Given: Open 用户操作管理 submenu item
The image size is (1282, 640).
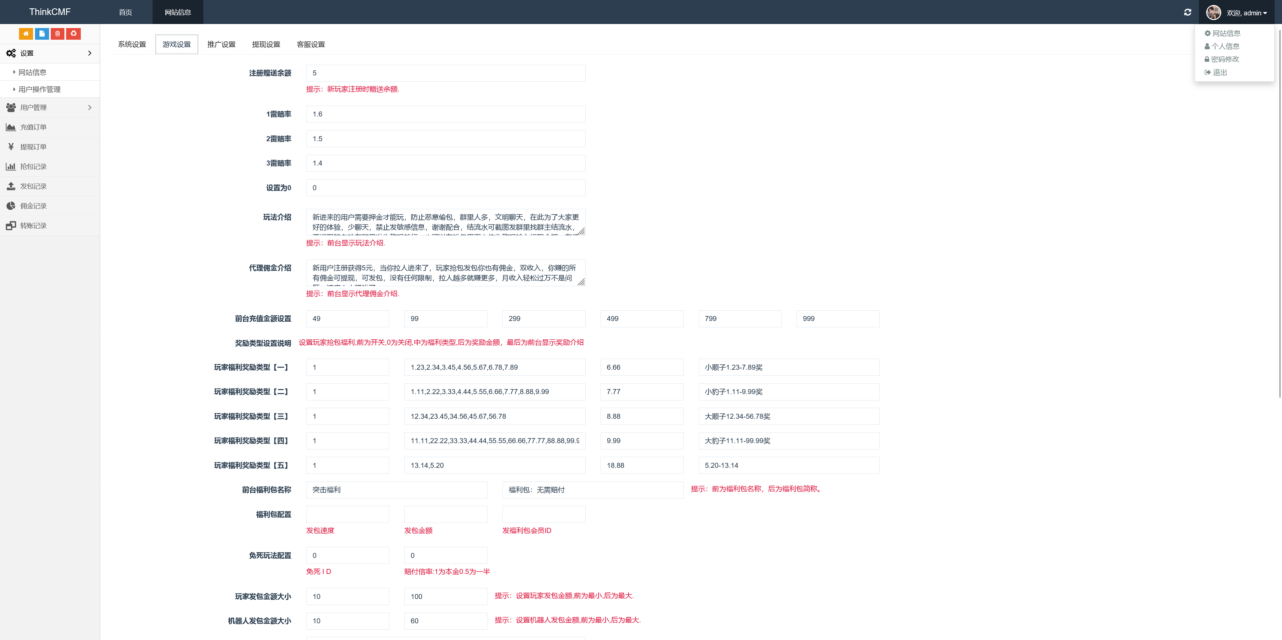Looking at the screenshot, I should pyautogui.click(x=39, y=89).
